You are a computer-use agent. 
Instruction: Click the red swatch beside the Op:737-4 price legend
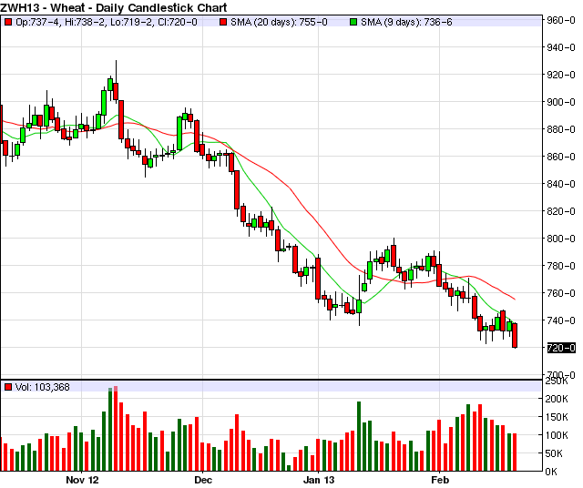pyautogui.click(x=8, y=22)
